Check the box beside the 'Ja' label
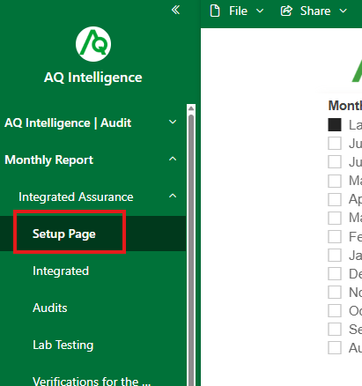 335,256
